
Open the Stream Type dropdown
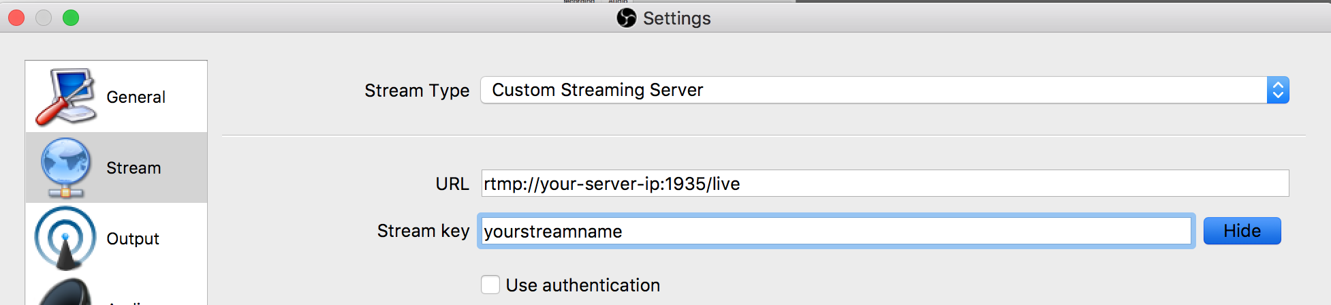pos(885,90)
